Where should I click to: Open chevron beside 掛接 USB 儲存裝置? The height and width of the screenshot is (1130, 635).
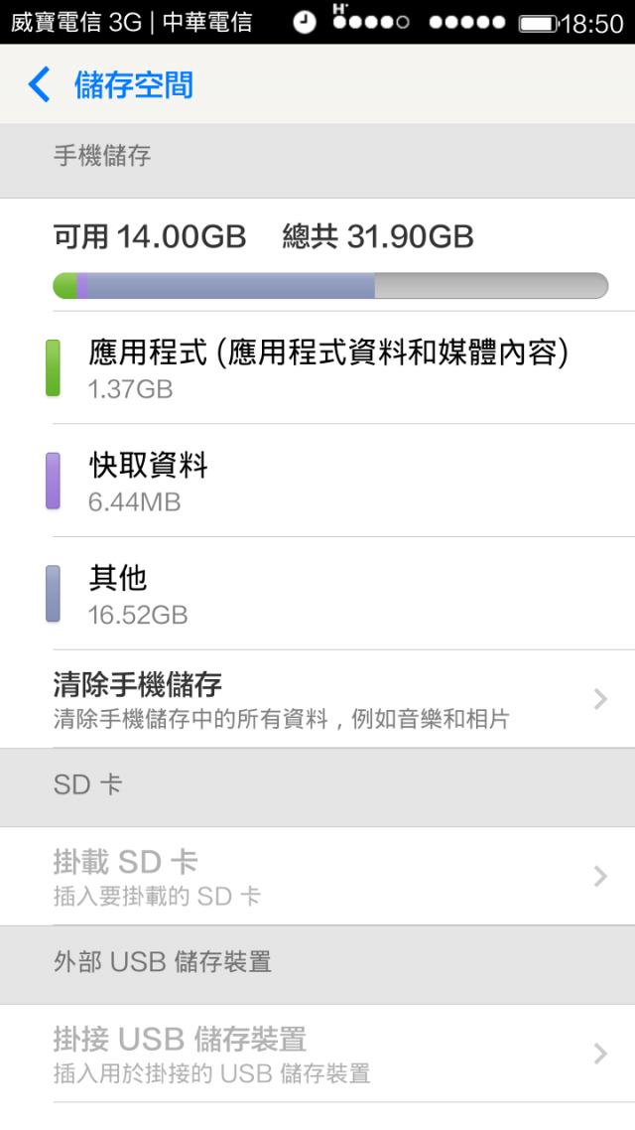click(600, 1054)
